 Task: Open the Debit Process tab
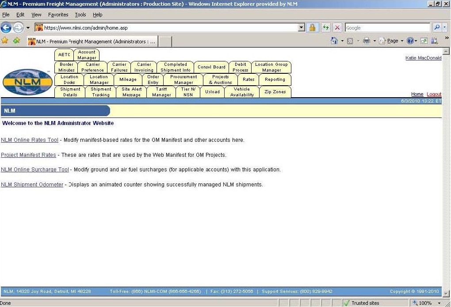coord(240,67)
